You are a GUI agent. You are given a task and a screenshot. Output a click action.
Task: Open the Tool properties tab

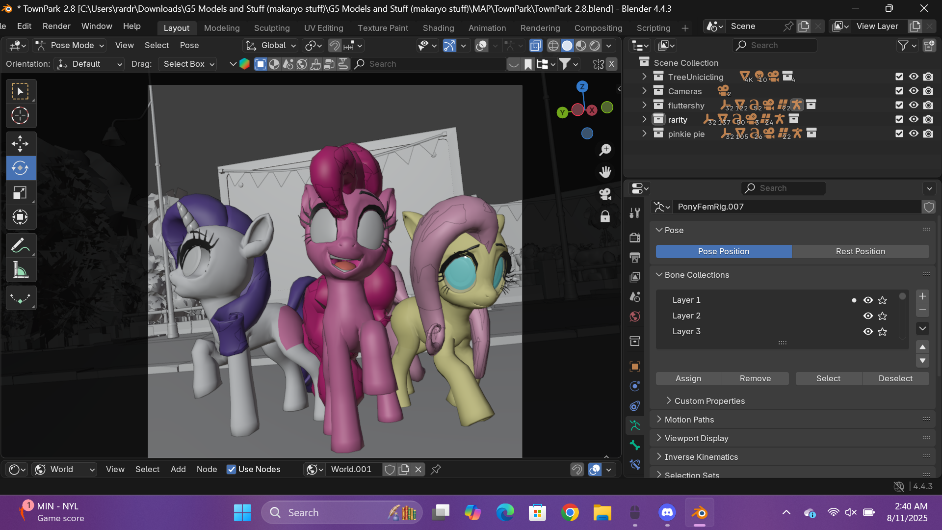click(x=635, y=212)
